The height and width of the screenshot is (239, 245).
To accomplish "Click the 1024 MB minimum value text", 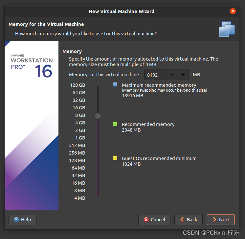I will pos(131,164).
